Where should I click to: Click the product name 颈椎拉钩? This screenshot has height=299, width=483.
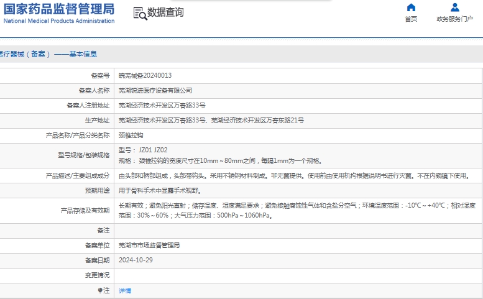[x=131, y=135]
